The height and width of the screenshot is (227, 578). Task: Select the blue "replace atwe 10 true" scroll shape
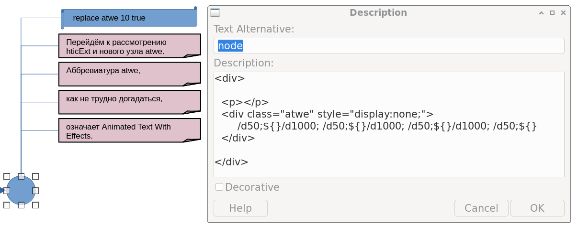click(x=129, y=18)
